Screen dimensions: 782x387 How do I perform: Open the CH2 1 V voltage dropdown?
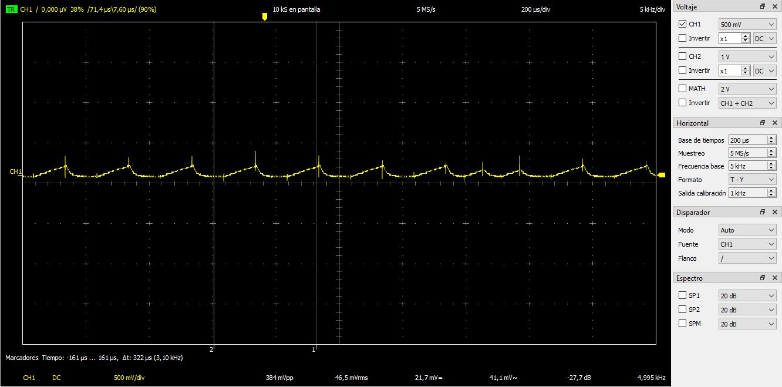pyautogui.click(x=747, y=57)
